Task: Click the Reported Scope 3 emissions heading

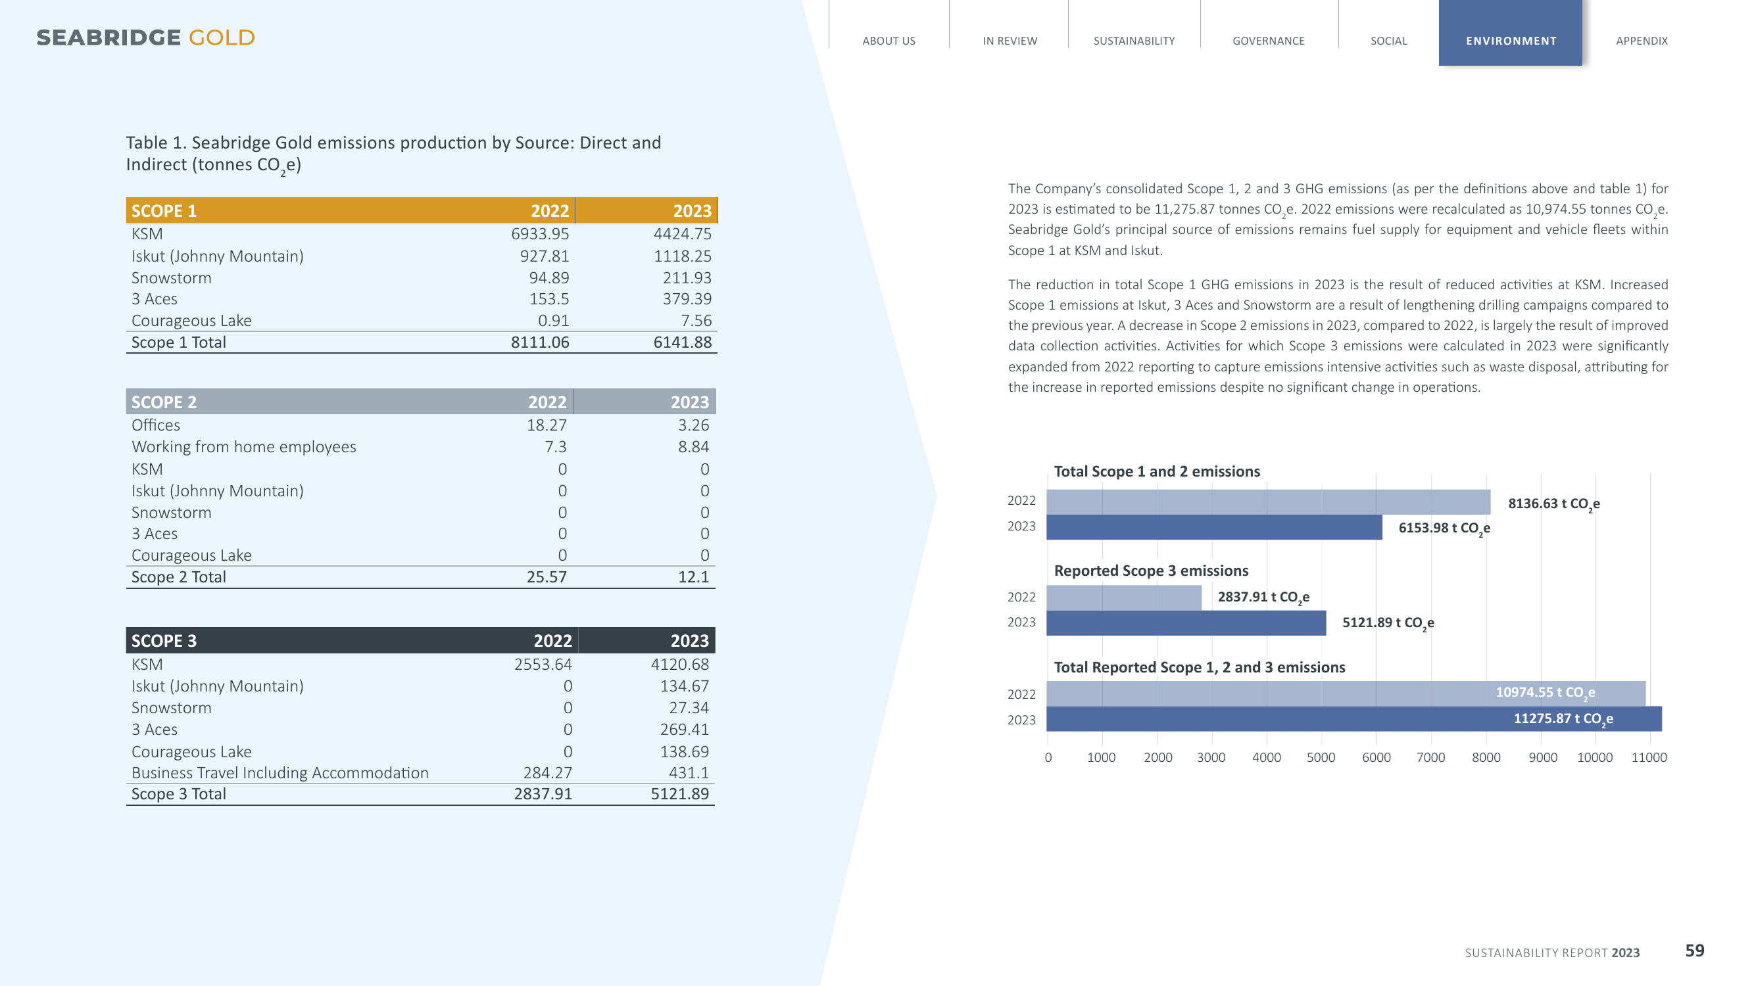Action: pyautogui.click(x=1152, y=571)
